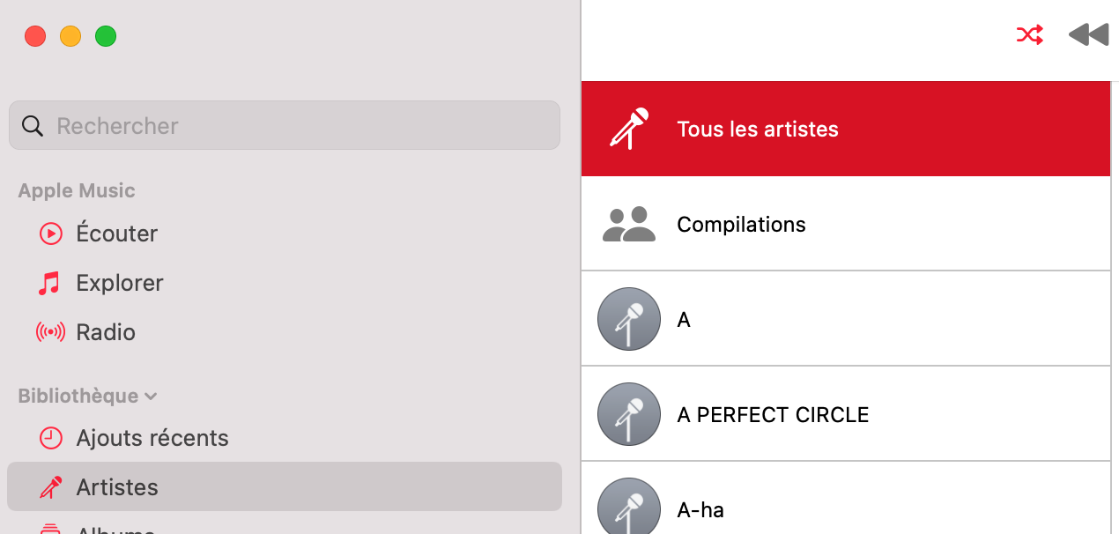Click inside the Rechercher search field

click(x=285, y=125)
